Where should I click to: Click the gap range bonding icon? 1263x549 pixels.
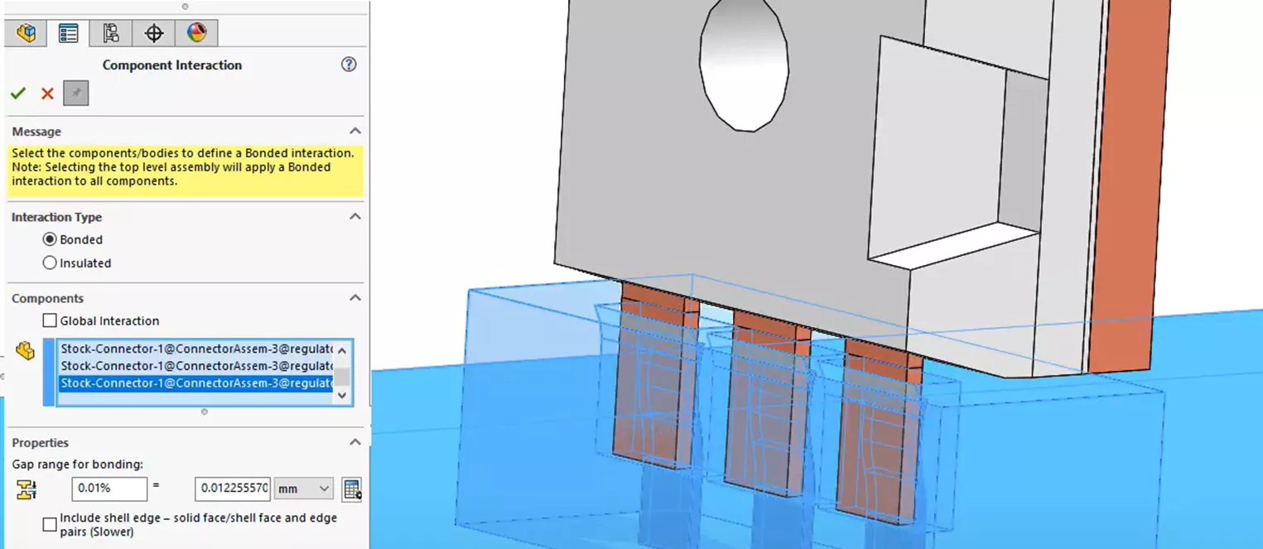tap(27, 489)
